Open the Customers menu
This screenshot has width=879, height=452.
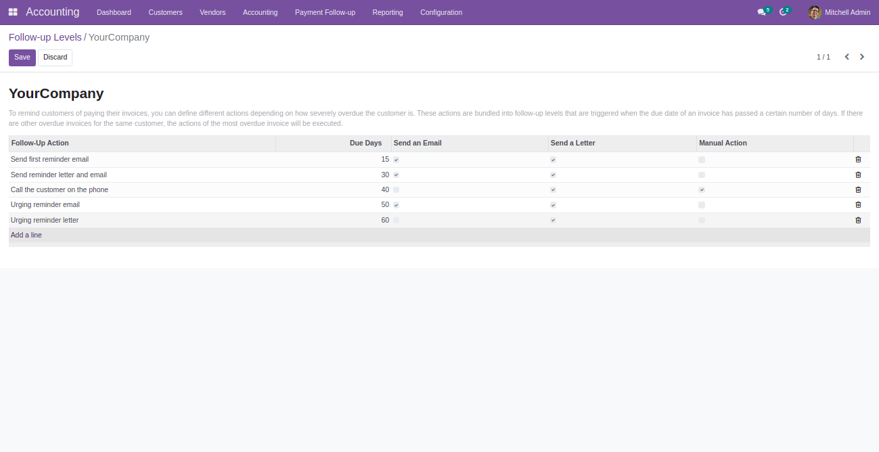tap(165, 12)
